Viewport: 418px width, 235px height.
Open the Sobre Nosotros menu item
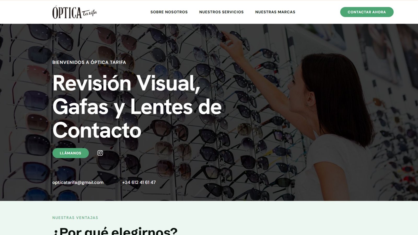point(169,12)
